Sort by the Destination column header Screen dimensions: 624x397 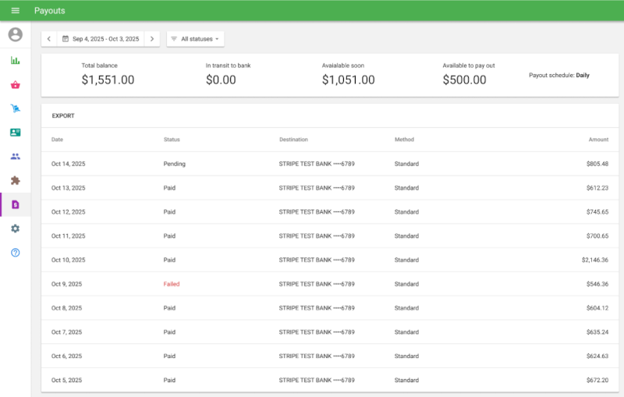293,140
